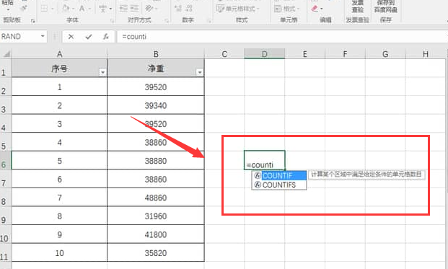Select column B header
The width and height of the screenshot is (448, 269).
click(x=156, y=53)
